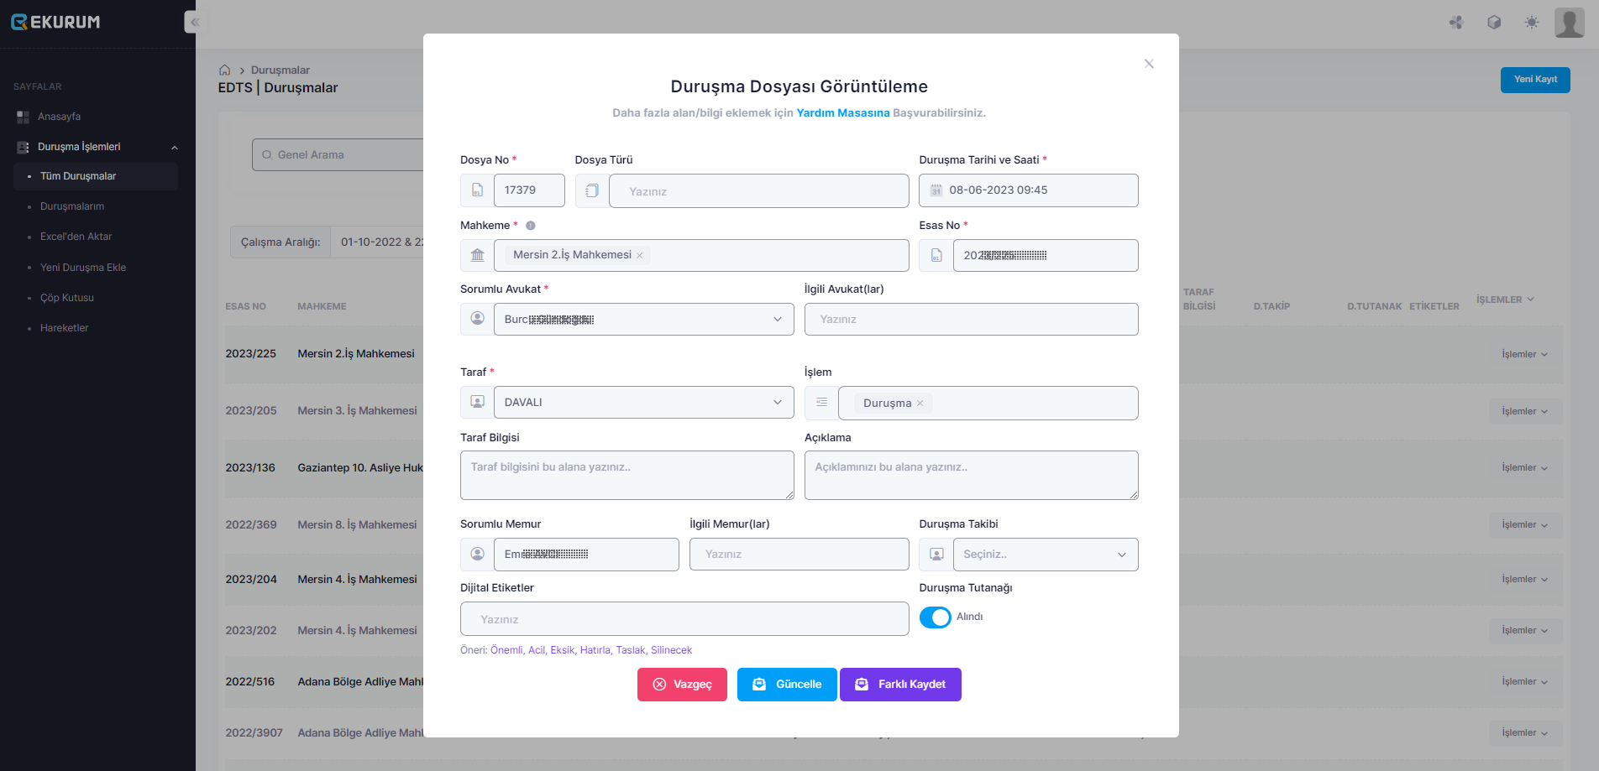Click the theme brightness sun icon
Screen dimensions: 1599x771
click(x=1531, y=23)
